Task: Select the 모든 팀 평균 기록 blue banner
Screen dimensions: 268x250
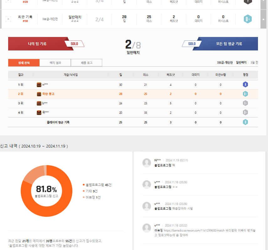Action: coord(229,44)
